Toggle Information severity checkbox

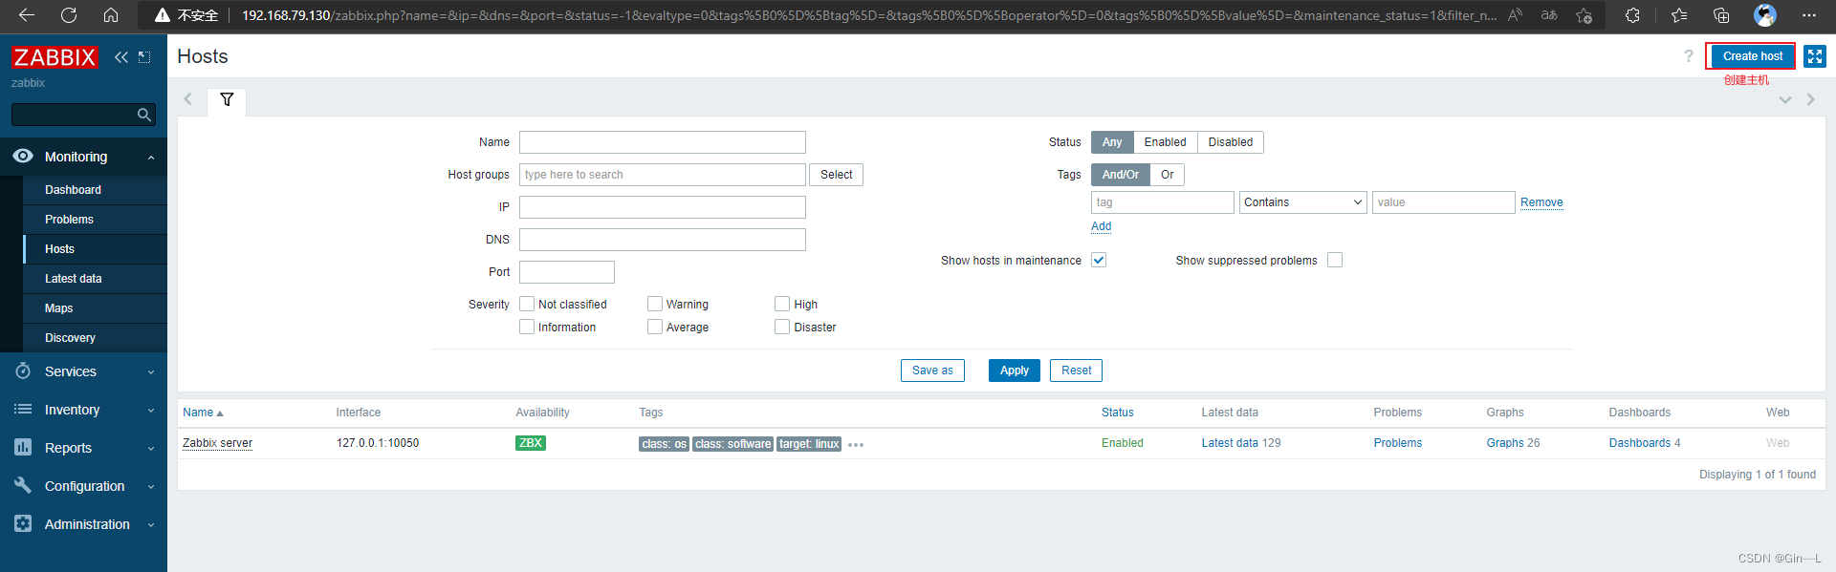pyautogui.click(x=527, y=327)
